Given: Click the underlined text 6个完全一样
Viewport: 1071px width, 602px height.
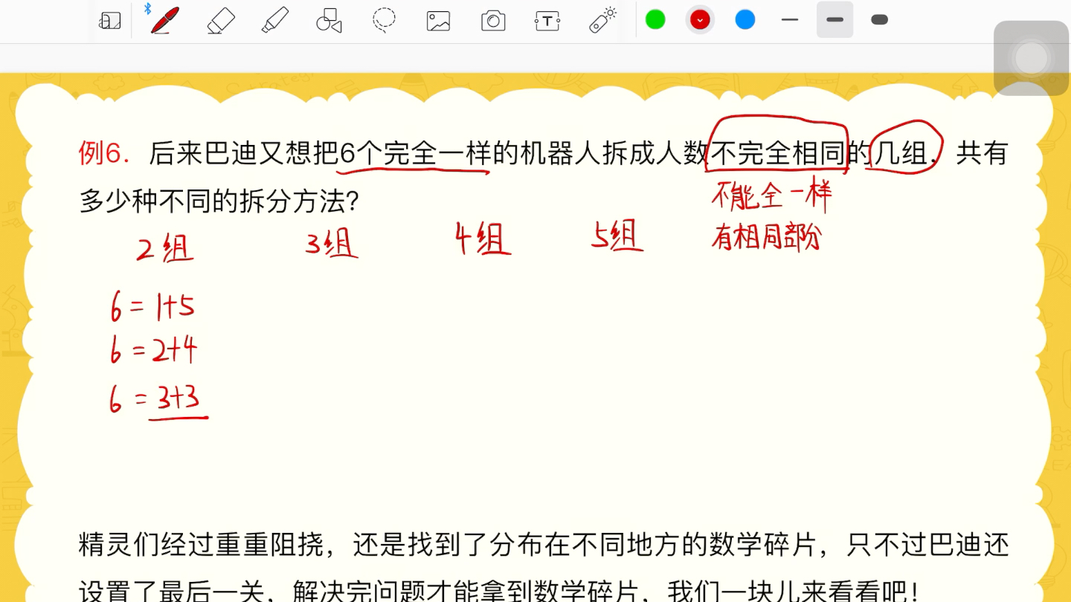Looking at the screenshot, I should point(416,153).
